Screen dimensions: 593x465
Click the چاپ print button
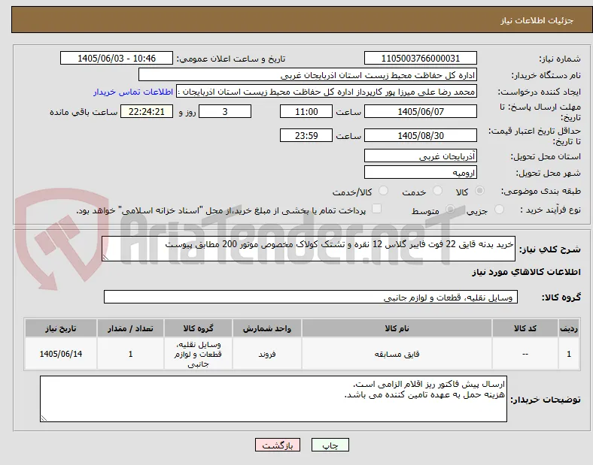tap(330, 445)
